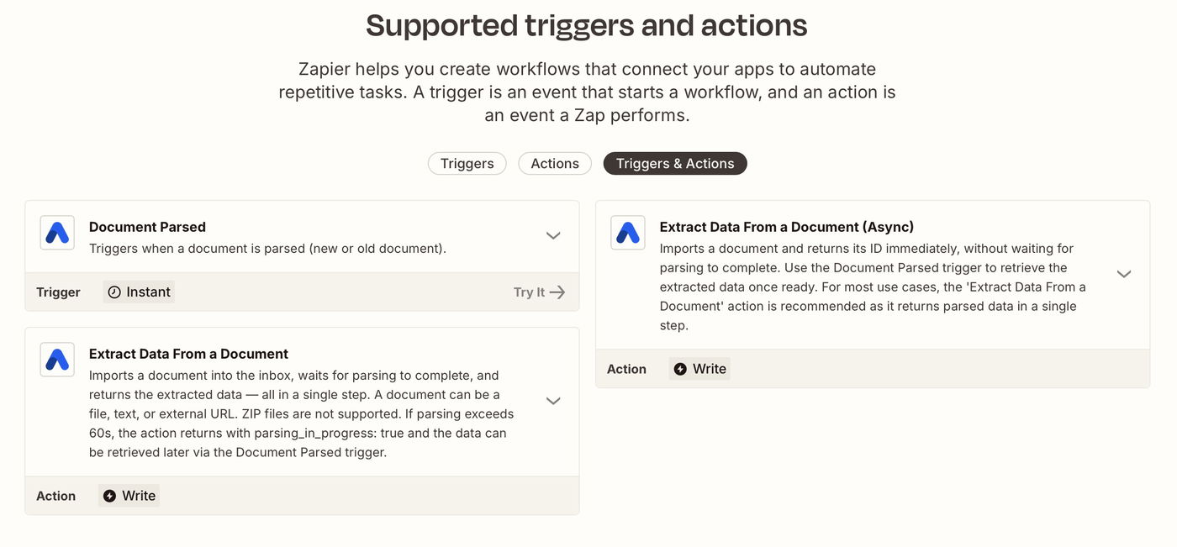Click the Document Parsed app logo icon
The width and height of the screenshot is (1177, 547).
57,233
